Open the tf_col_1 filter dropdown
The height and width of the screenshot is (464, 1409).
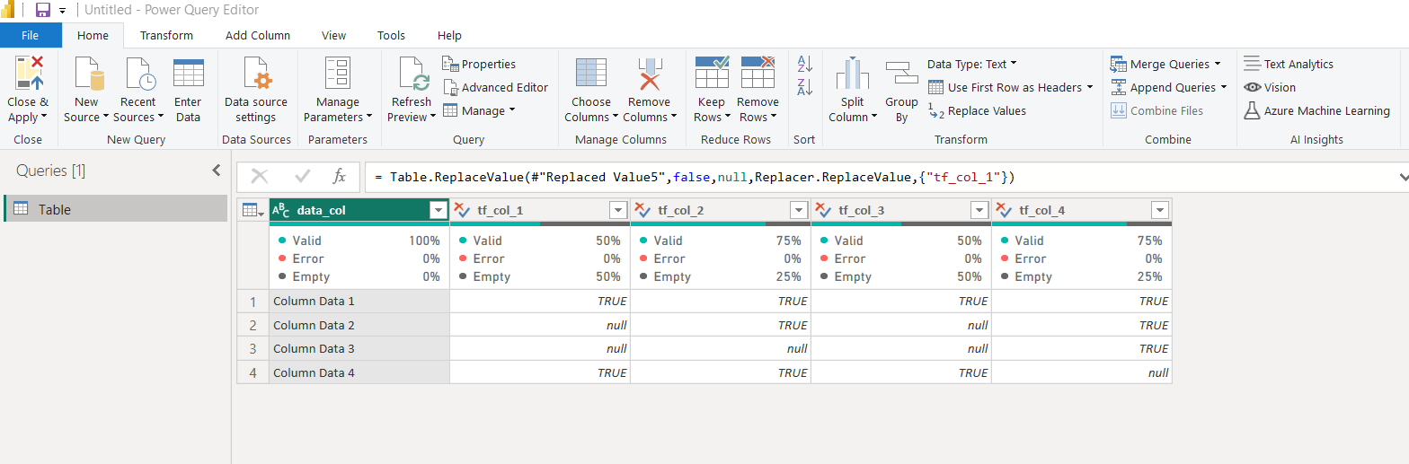[618, 210]
